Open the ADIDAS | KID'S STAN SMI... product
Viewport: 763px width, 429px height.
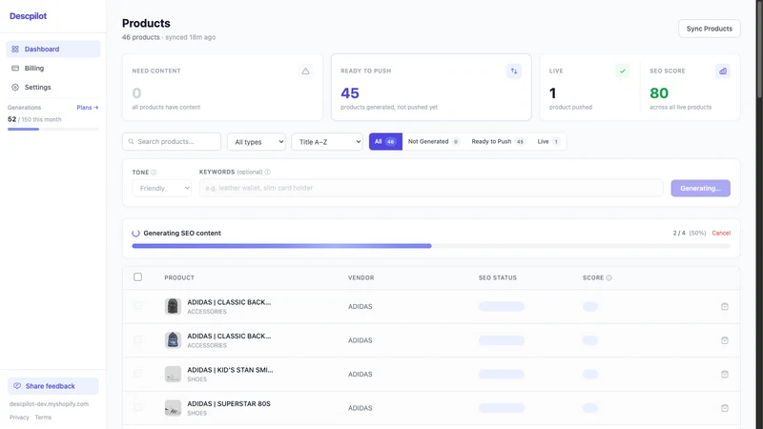[230, 370]
